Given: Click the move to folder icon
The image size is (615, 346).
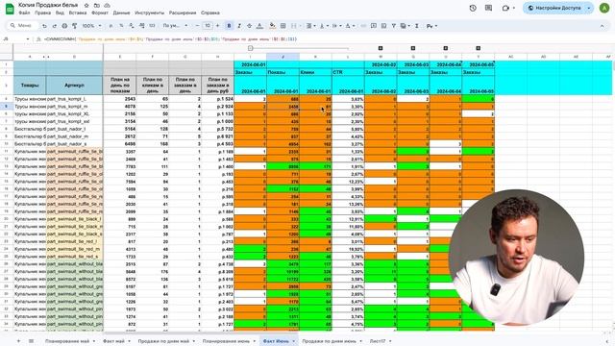Looking at the screenshot, I should (x=96, y=6).
